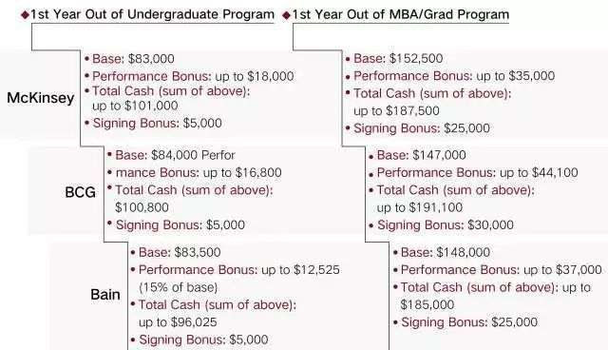Click McKinsey MBA Signing Bonus $25,000 line
This screenshot has width=608, height=350.
click(x=422, y=128)
